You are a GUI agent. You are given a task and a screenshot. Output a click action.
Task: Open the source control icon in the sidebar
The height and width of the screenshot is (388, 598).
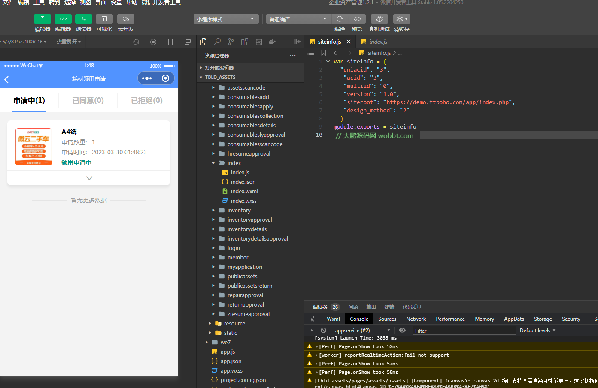[x=231, y=42]
